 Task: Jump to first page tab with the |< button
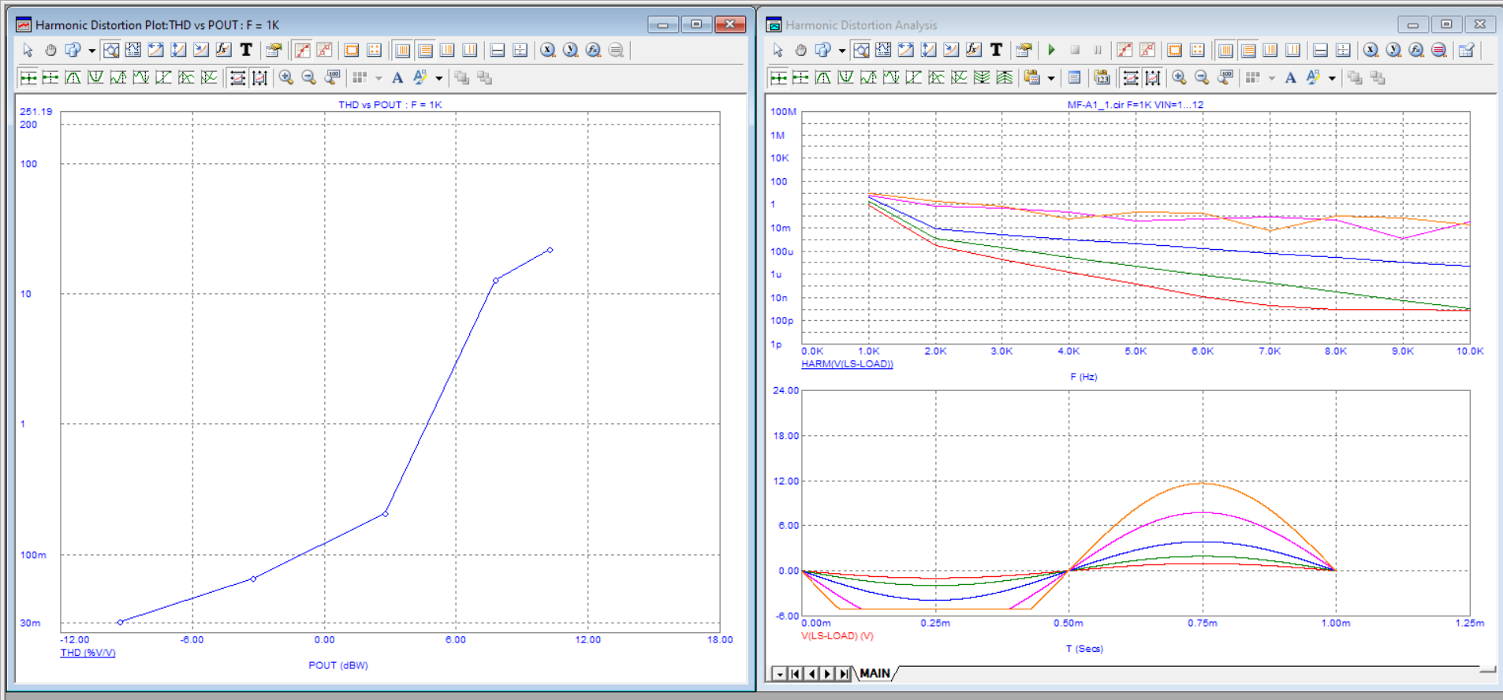click(x=795, y=673)
